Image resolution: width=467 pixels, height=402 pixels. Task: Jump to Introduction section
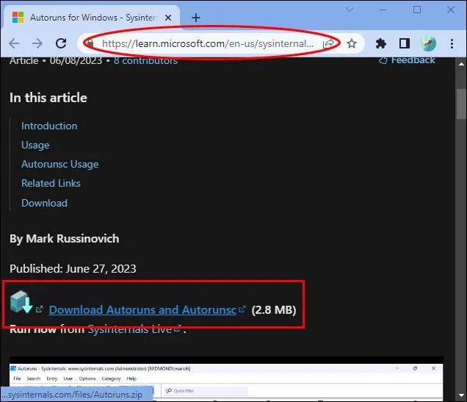(49, 126)
